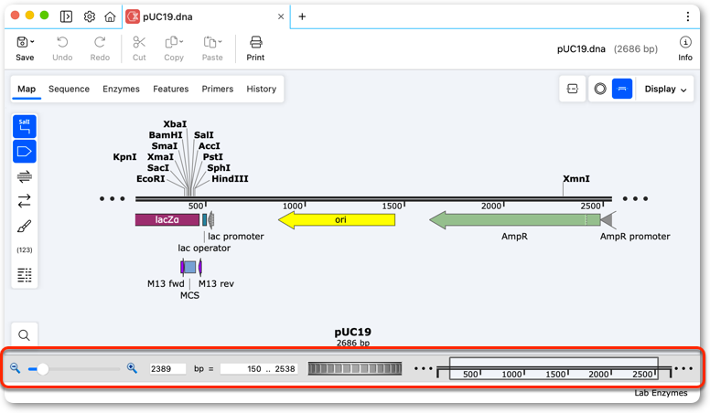The image size is (710, 413).
Task: Click the BamHI enzyme label
Action: click(x=166, y=135)
